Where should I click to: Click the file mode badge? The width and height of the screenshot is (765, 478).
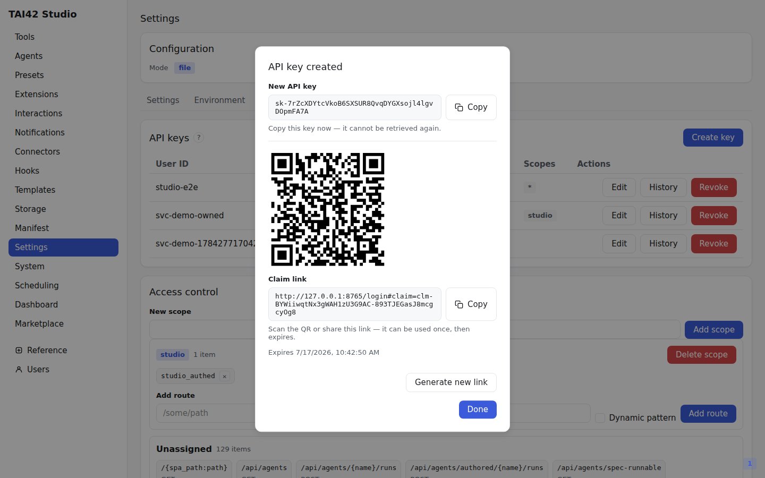coord(184,68)
